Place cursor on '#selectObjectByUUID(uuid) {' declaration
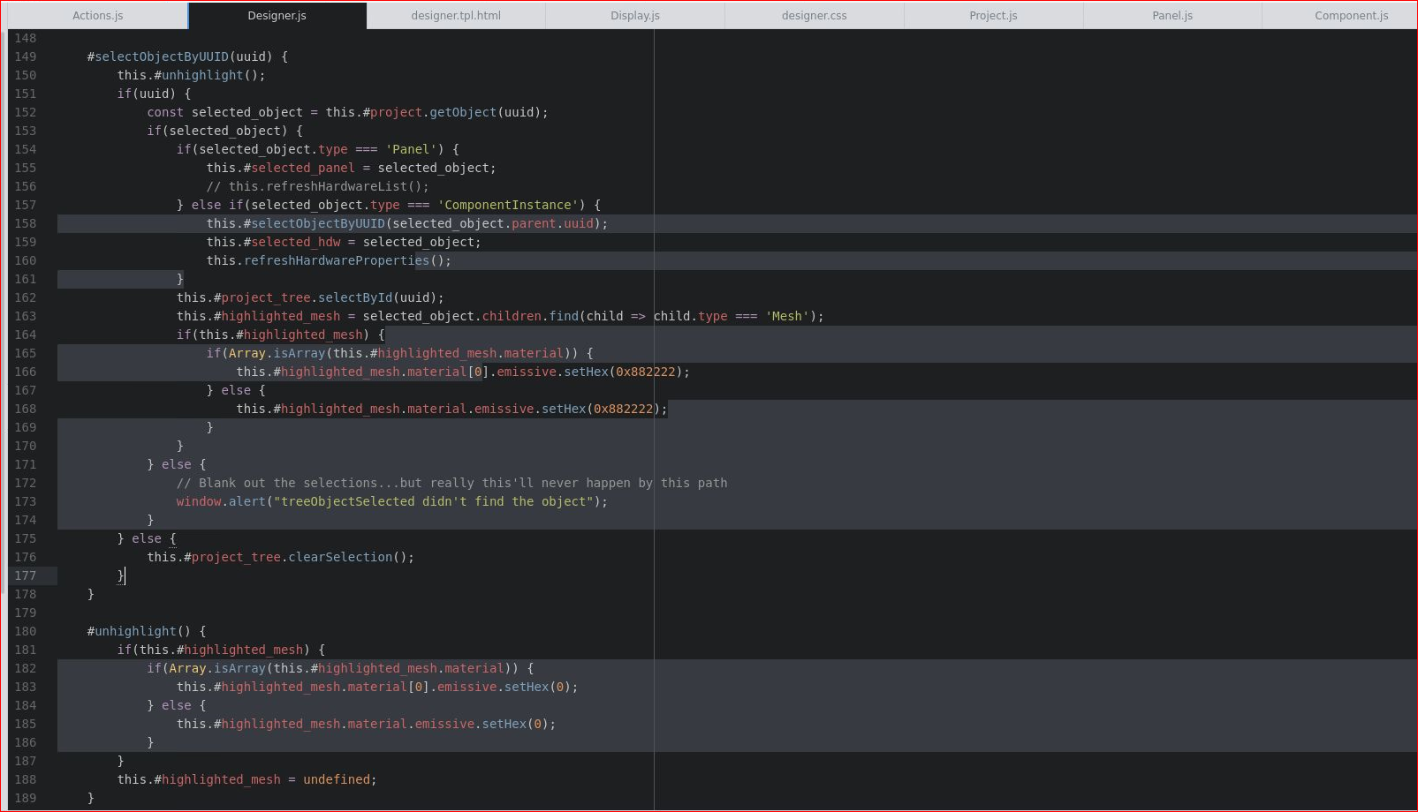 [x=187, y=56]
